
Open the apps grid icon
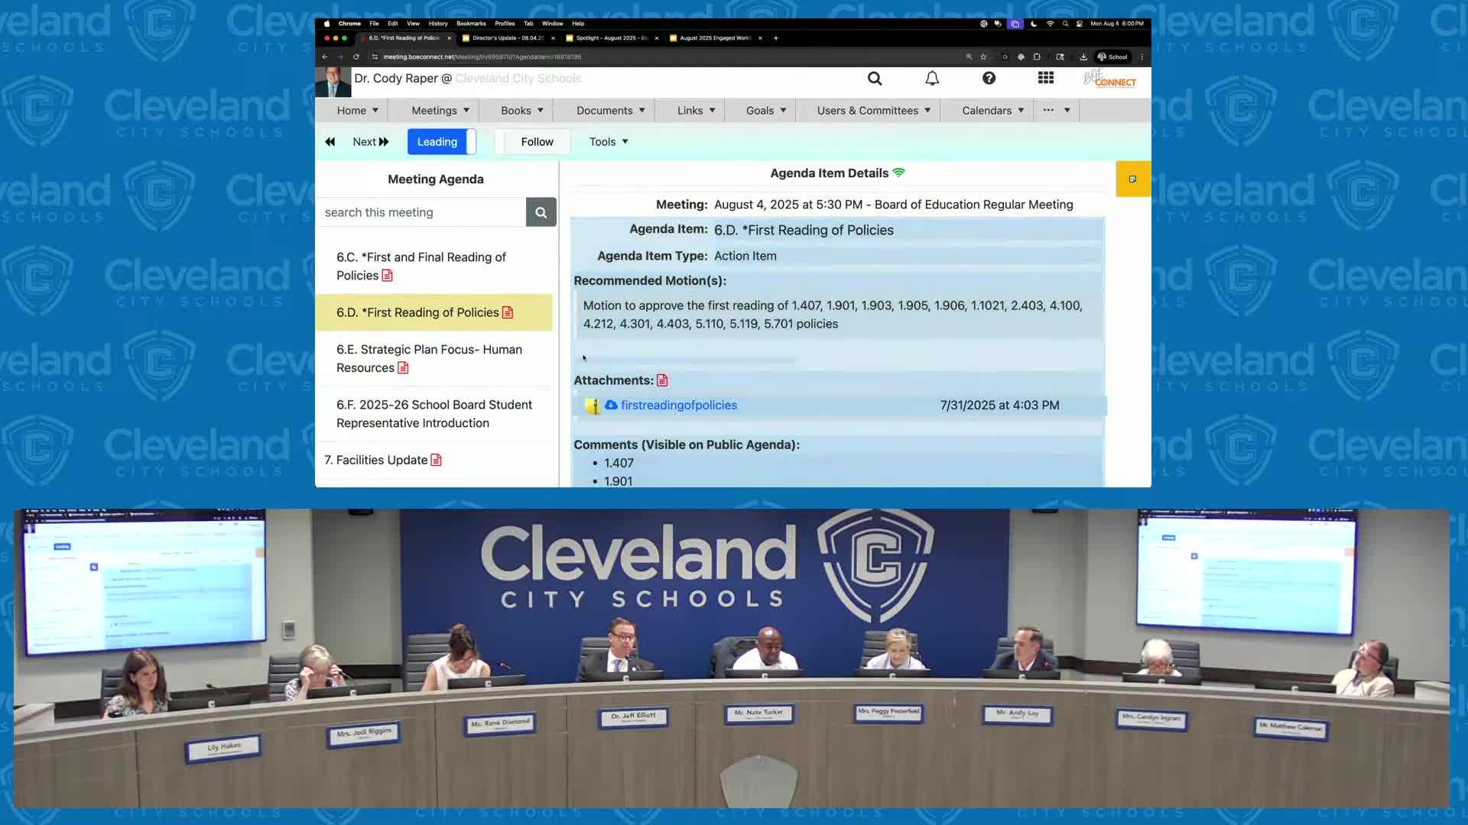click(x=1045, y=79)
